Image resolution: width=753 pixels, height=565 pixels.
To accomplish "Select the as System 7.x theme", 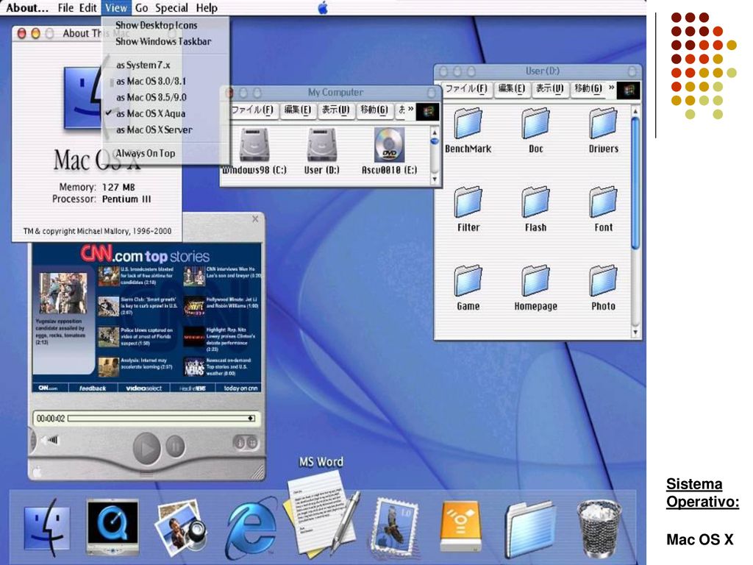I will coord(143,65).
